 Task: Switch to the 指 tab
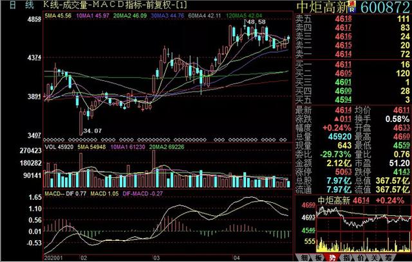point(346,258)
